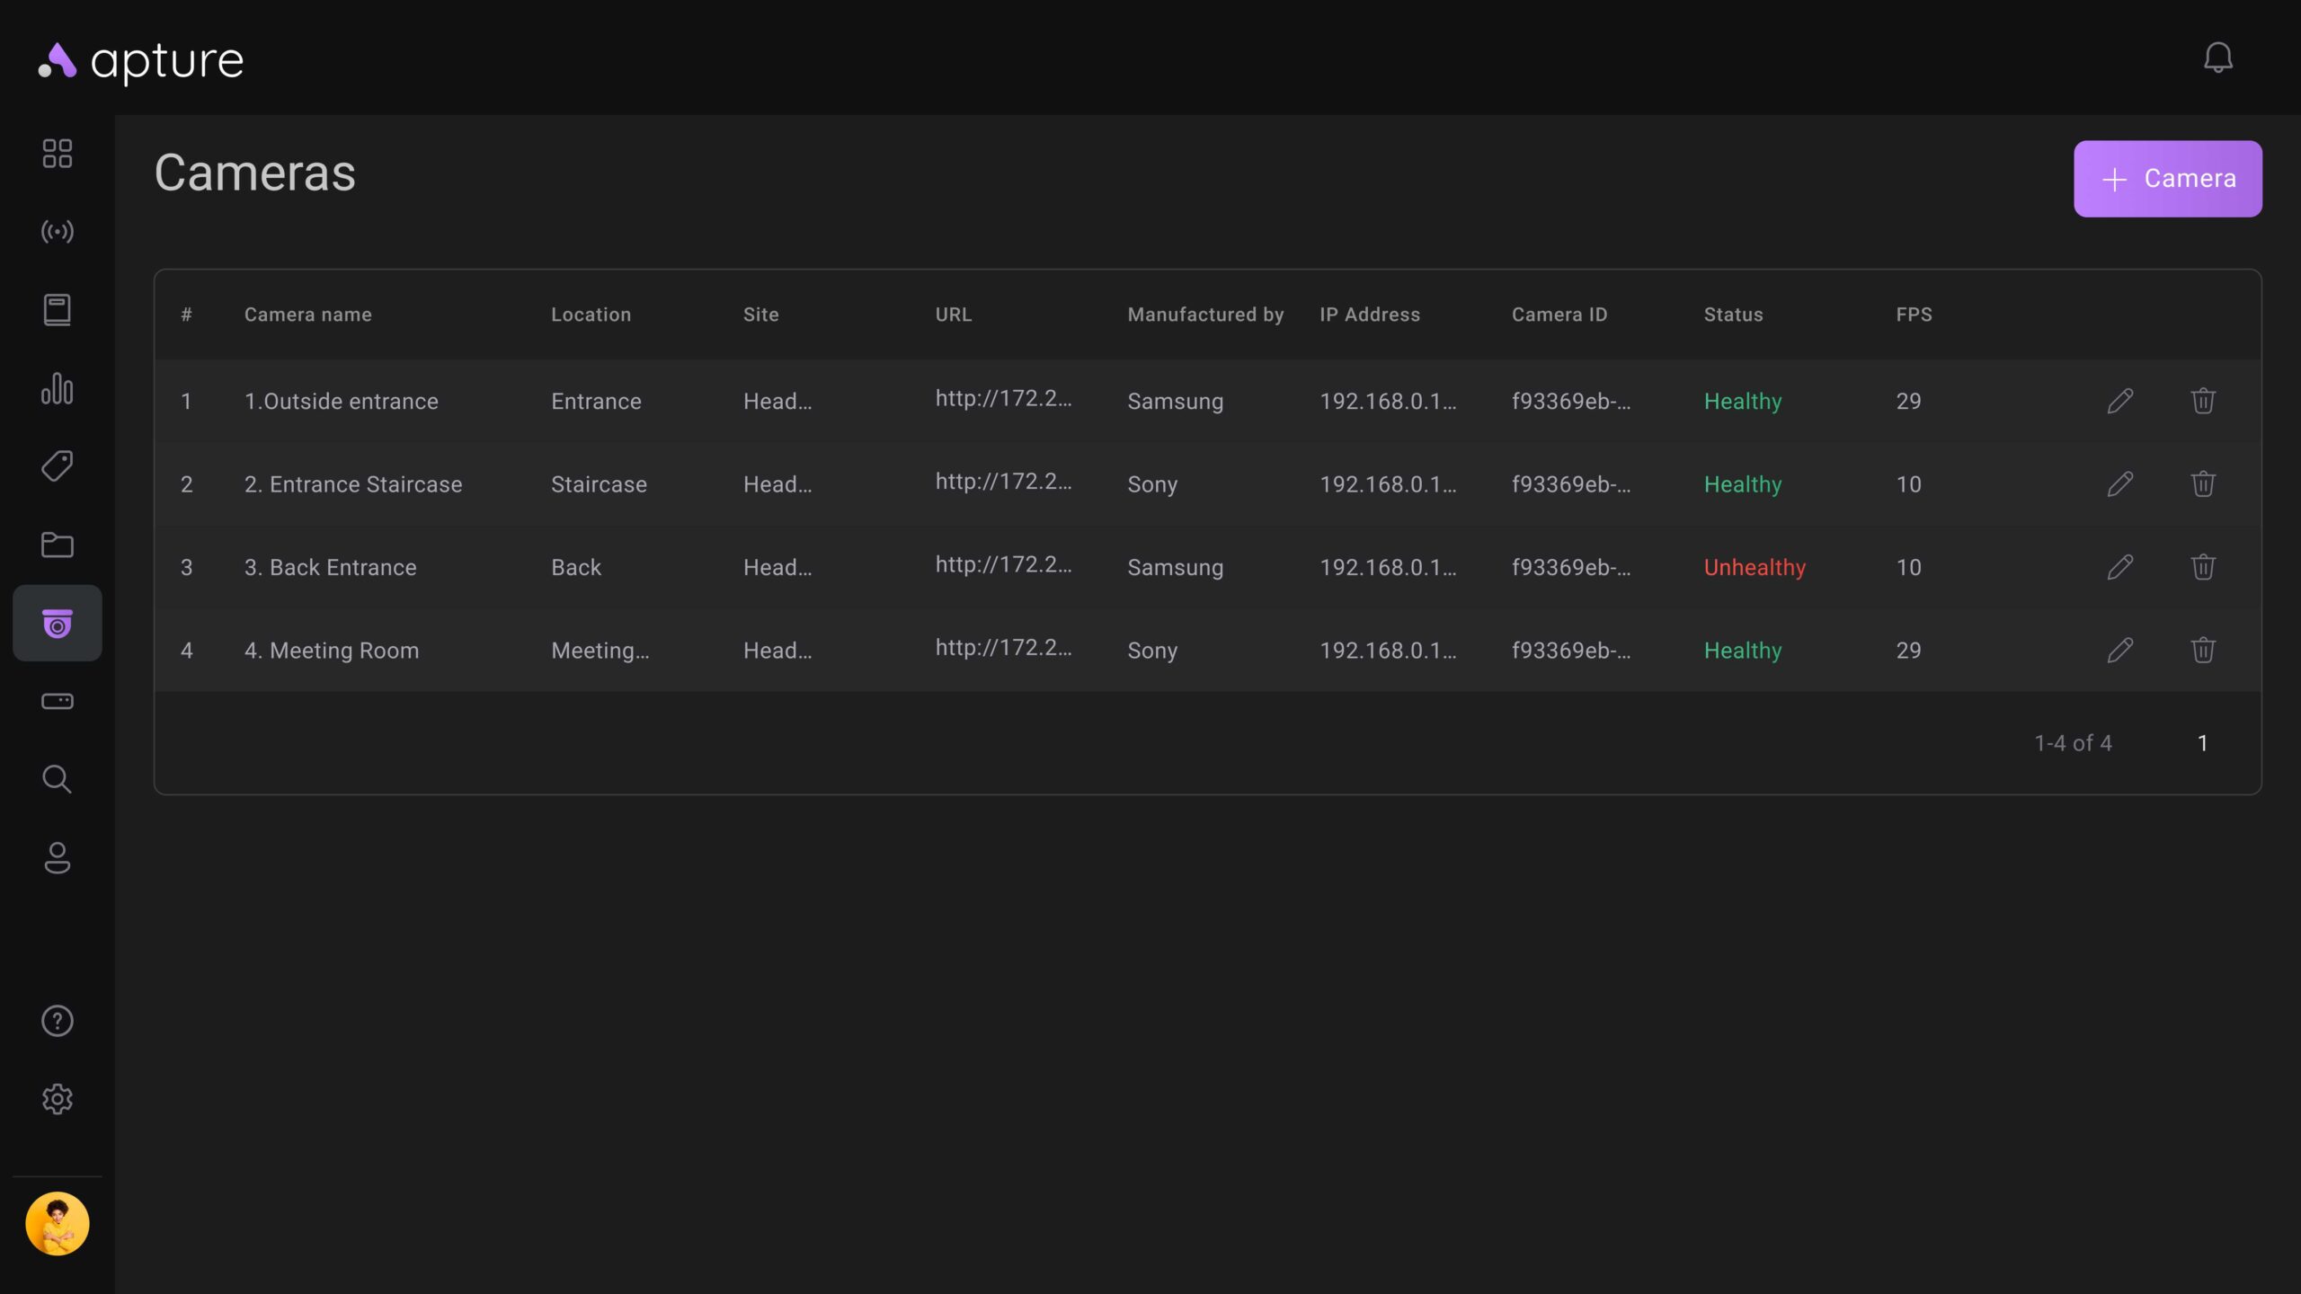Open the users icon in sidebar
Image resolution: width=2301 pixels, height=1294 pixels.
click(x=58, y=858)
